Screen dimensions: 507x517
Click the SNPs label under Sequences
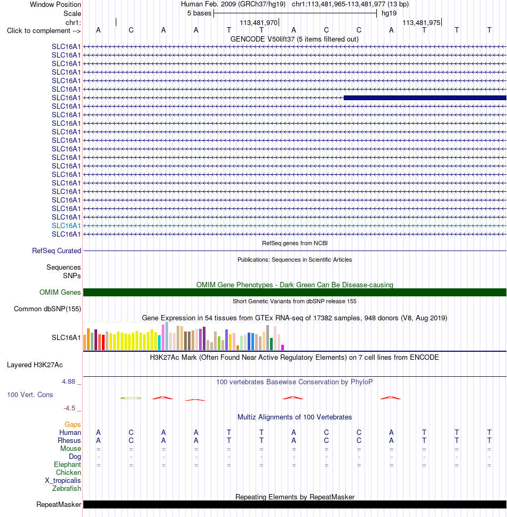pyautogui.click(x=72, y=276)
